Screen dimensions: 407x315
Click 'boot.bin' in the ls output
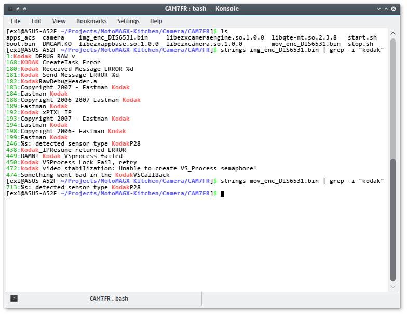pos(21,44)
